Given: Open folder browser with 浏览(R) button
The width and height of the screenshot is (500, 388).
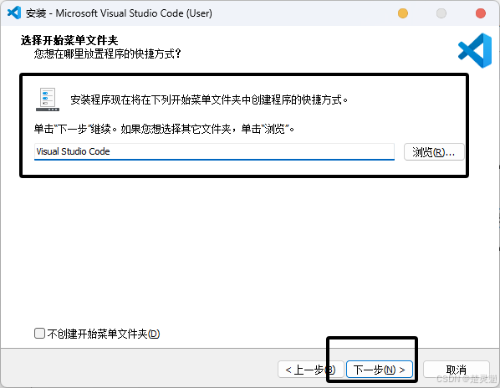Looking at the screenshot, I should 434,151.
